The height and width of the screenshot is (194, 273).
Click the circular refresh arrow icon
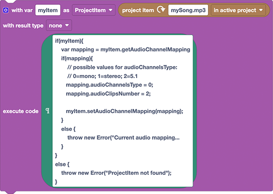coord(161,10)
